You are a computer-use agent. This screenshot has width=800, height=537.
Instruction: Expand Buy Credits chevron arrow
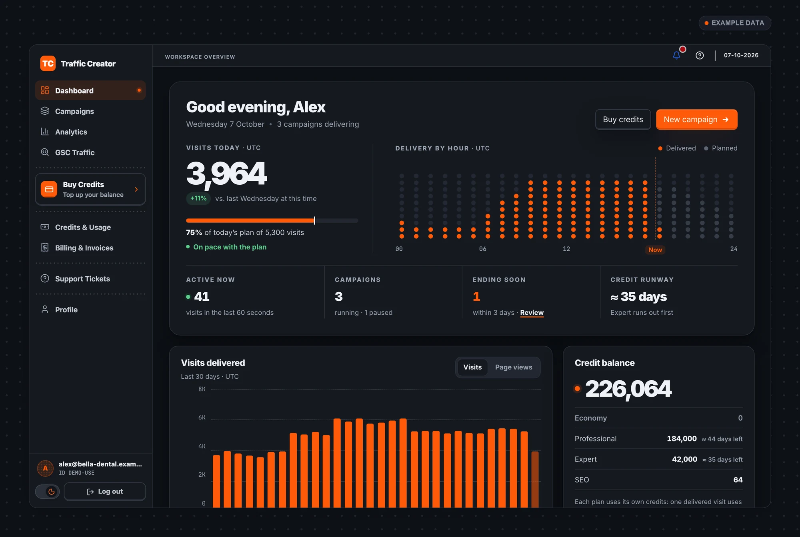tap(136, 190)
